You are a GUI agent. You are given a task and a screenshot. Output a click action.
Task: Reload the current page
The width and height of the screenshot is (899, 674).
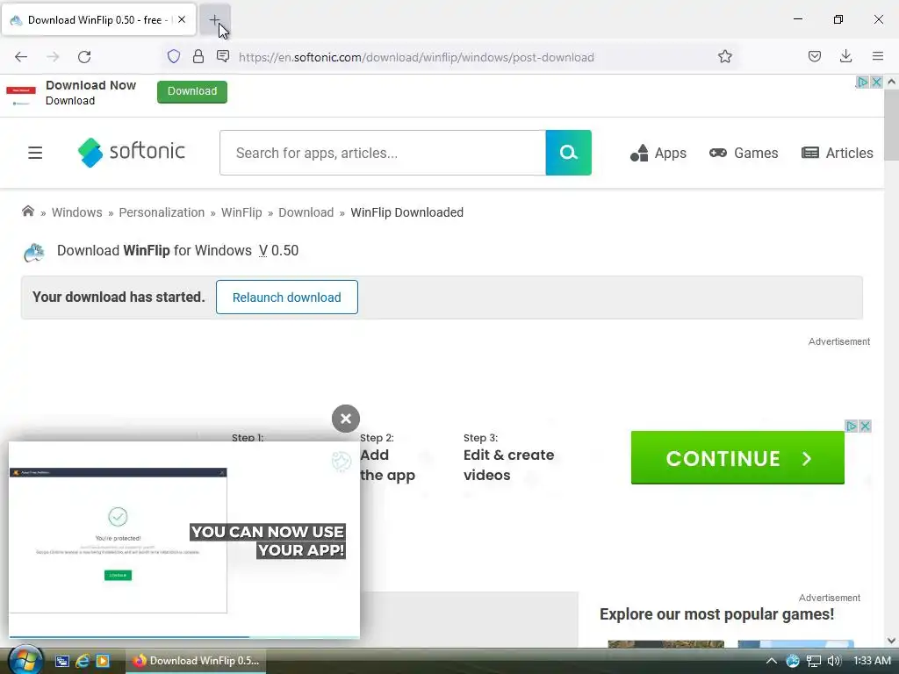pos(84,57)
